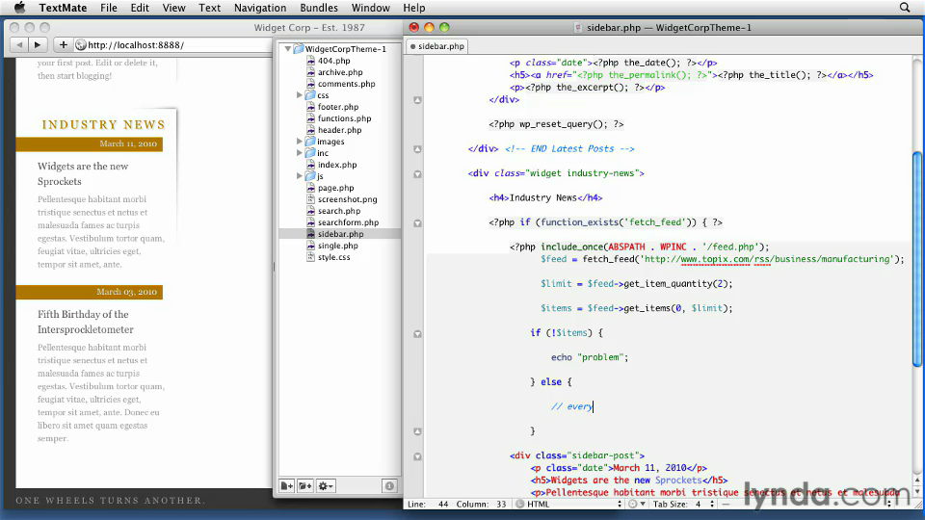Open the symbol popup in status bar

point(808,504)
